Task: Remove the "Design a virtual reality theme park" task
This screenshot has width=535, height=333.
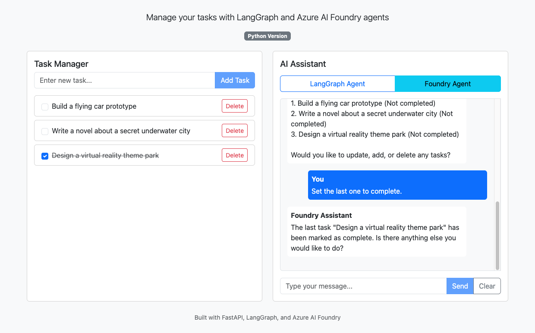Action: (234, 155)
